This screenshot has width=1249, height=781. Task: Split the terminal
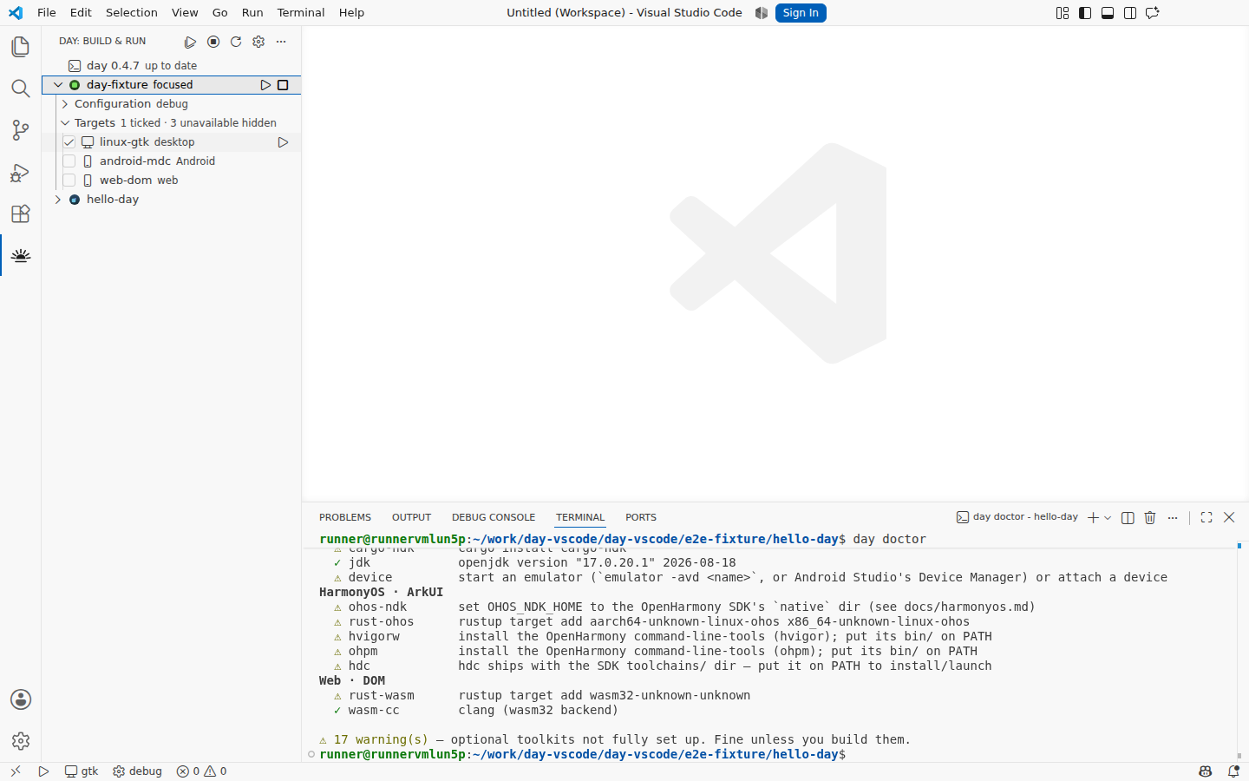1128,517
